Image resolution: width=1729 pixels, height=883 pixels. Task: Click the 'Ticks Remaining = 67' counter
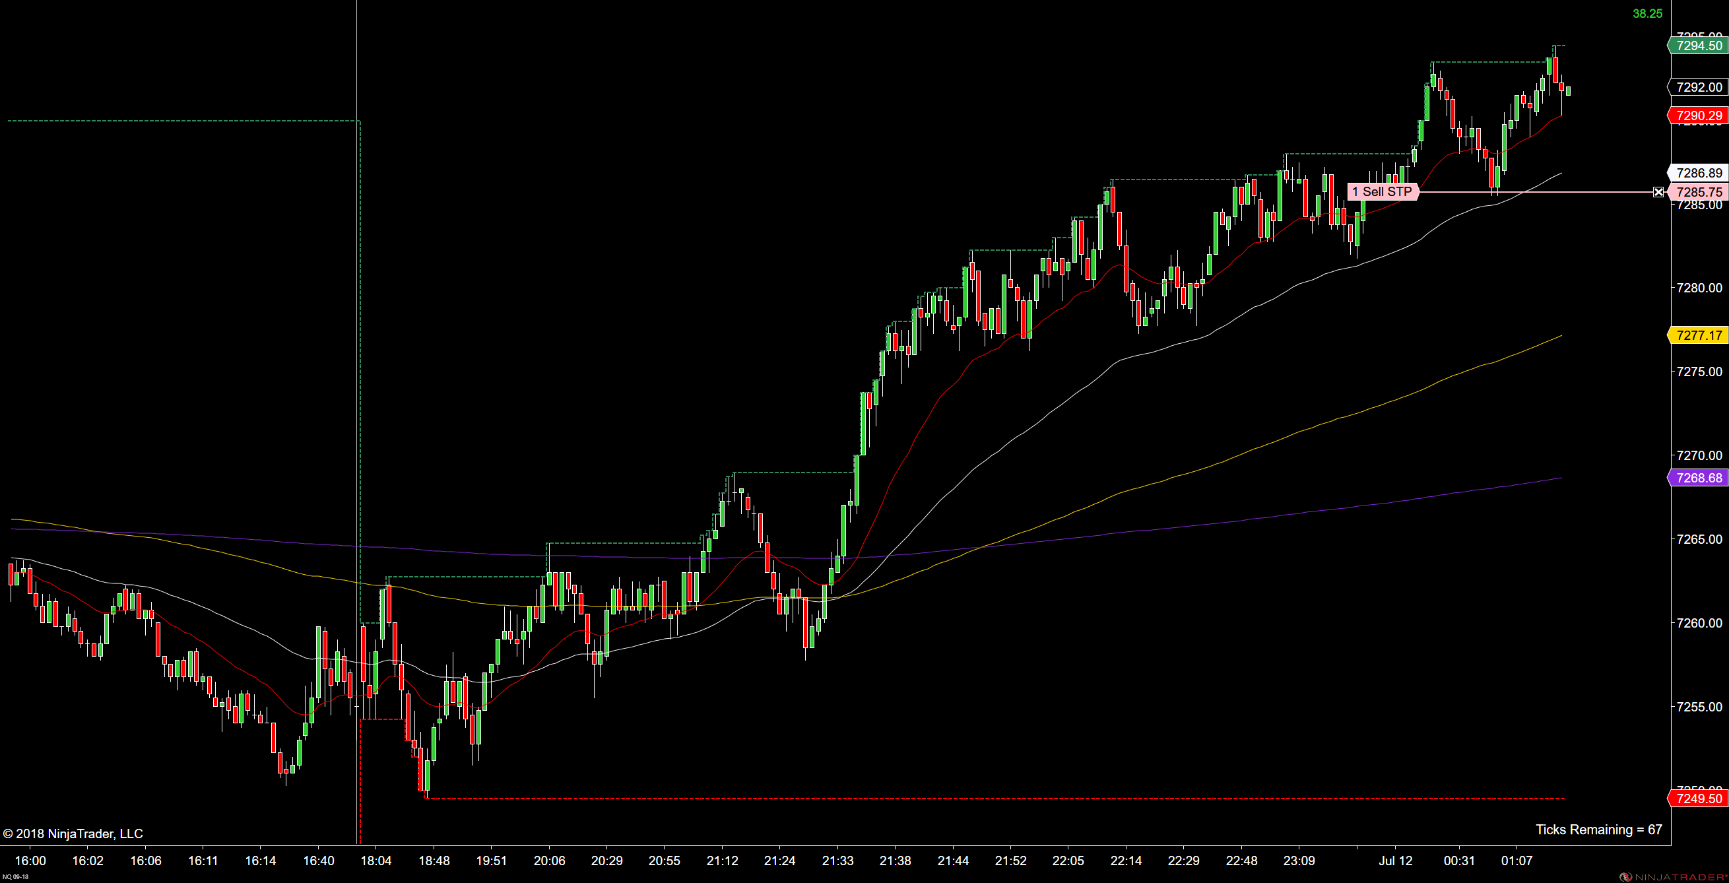(x=1599, y=830)
